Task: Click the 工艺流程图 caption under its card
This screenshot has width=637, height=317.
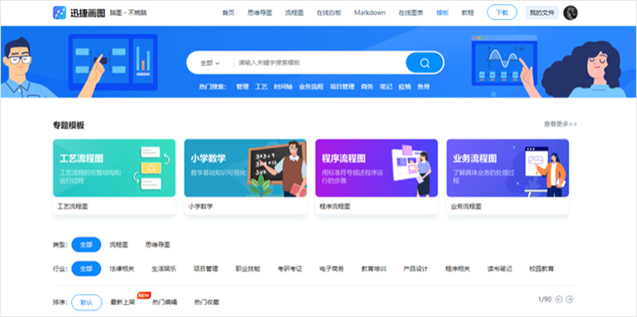Action: pos(72,206)
